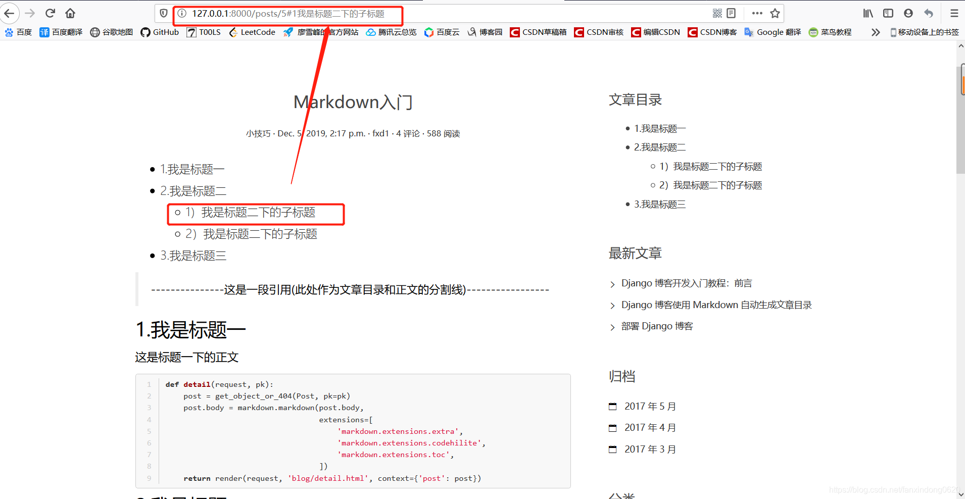This screenshot has height=499, width=965.
Task: Click 4 评论 comments link
Action: tap(408, 134)
